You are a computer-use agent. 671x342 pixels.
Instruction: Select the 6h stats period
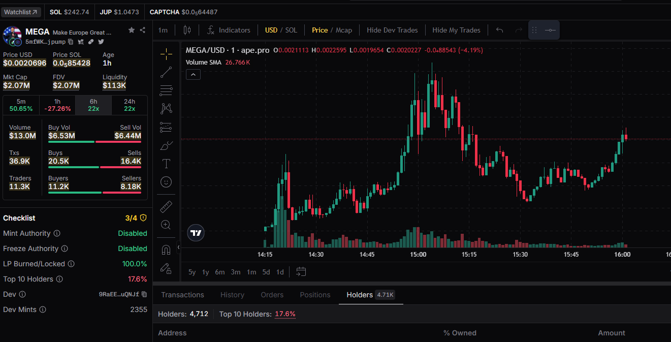point(93,105)
